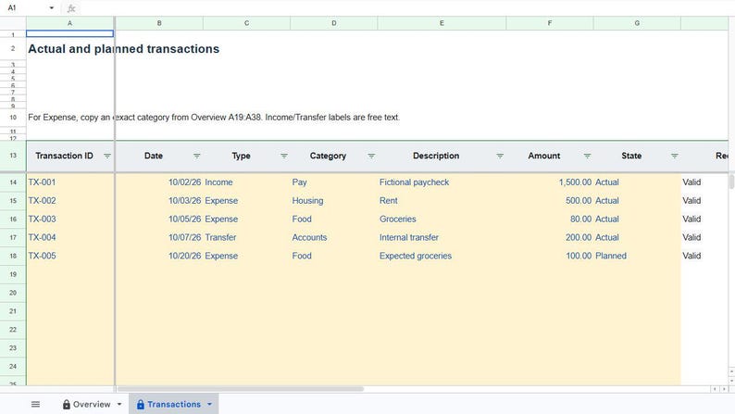Click the fx formula icon
Screen dimensions: 735x414
click(x=71, y=8)
